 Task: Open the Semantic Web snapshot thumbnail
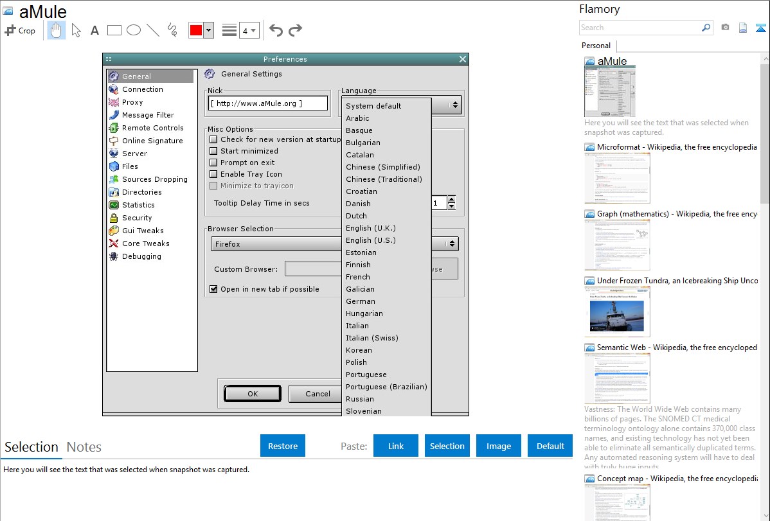[617, 378]
